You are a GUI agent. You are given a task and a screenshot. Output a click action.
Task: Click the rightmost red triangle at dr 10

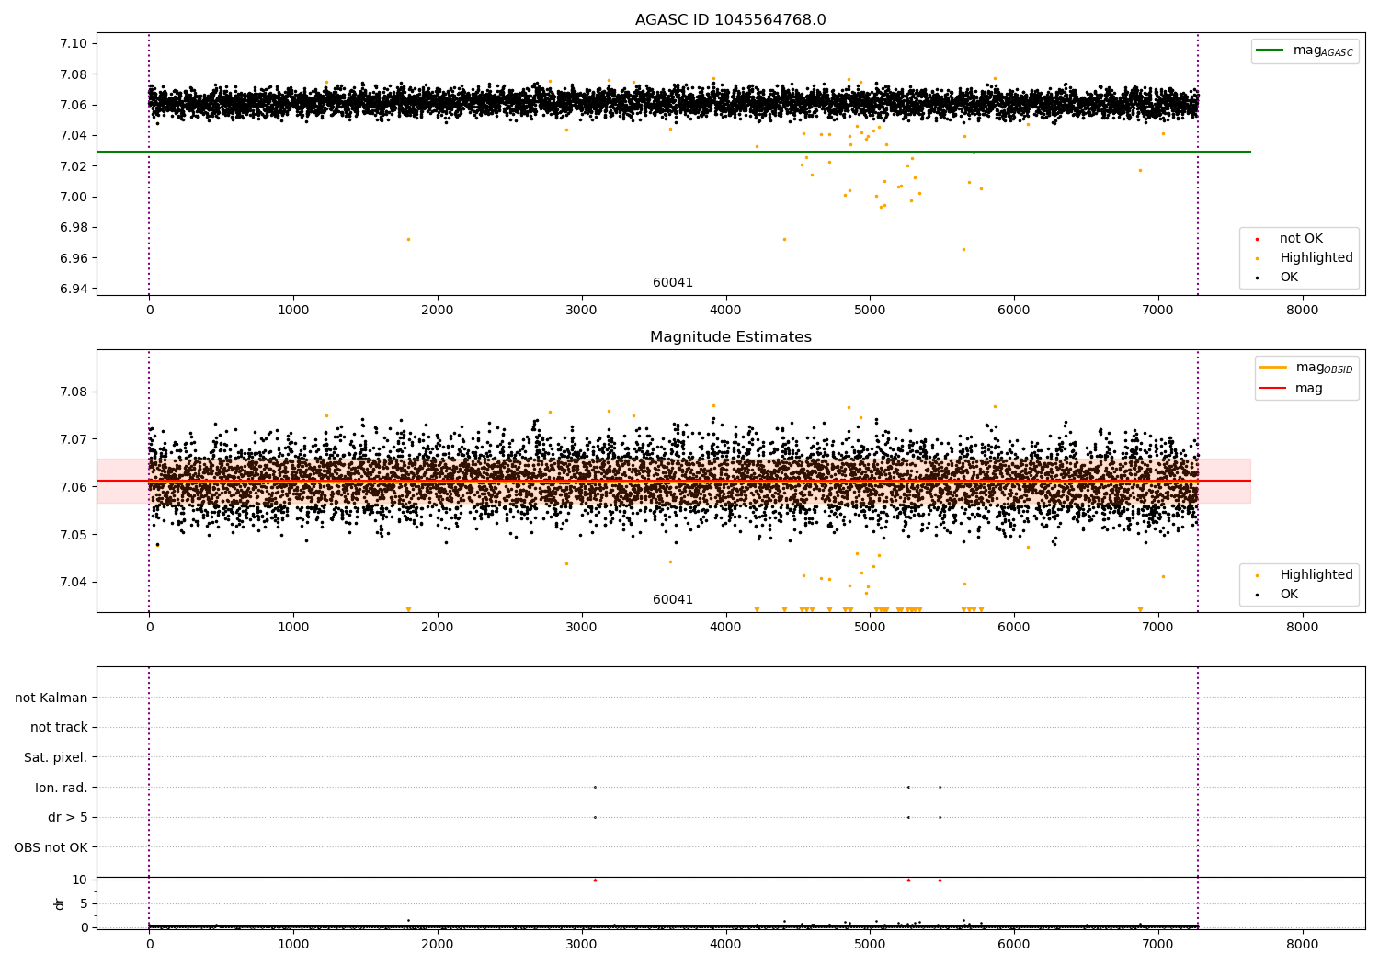click(940, 880)
